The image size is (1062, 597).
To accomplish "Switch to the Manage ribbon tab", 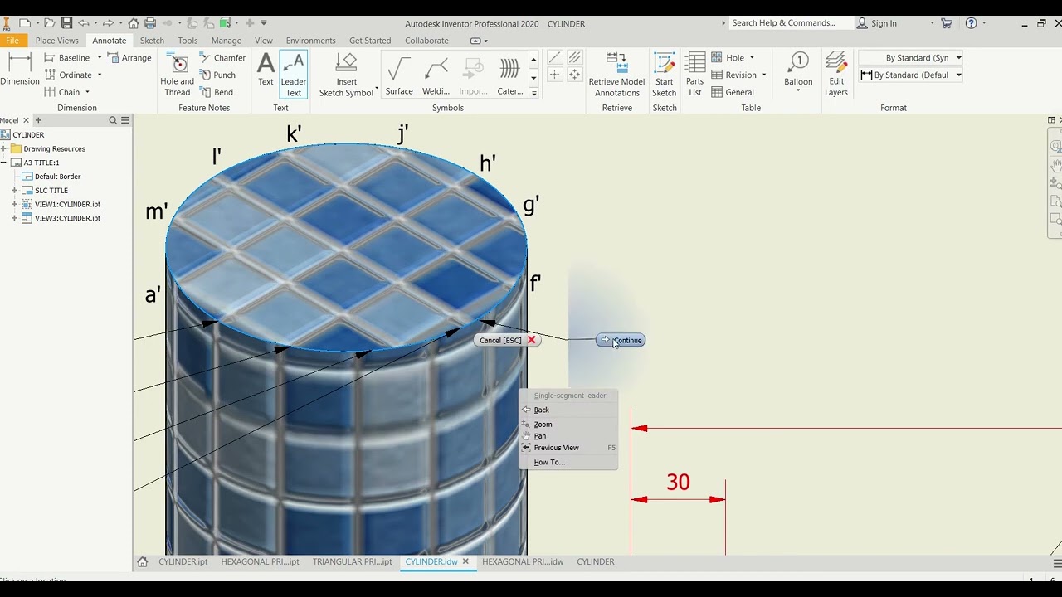I will pyautogui.click(x=226, y=41).
